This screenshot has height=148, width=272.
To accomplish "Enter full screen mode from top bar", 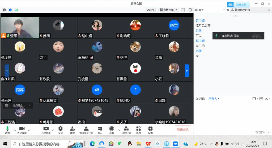I will 183,10.
